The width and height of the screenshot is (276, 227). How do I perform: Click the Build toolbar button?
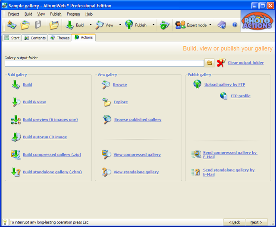(x=75, y=25)
